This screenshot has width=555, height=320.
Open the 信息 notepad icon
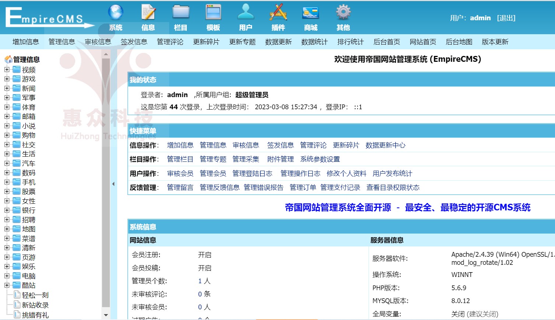148,12
